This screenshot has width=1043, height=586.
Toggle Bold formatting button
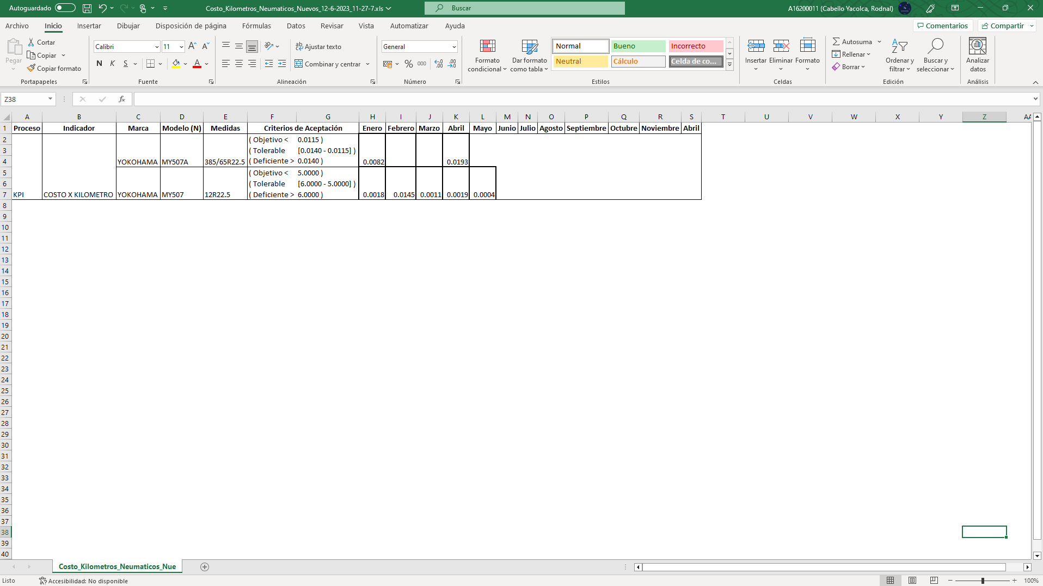(99, 64)
